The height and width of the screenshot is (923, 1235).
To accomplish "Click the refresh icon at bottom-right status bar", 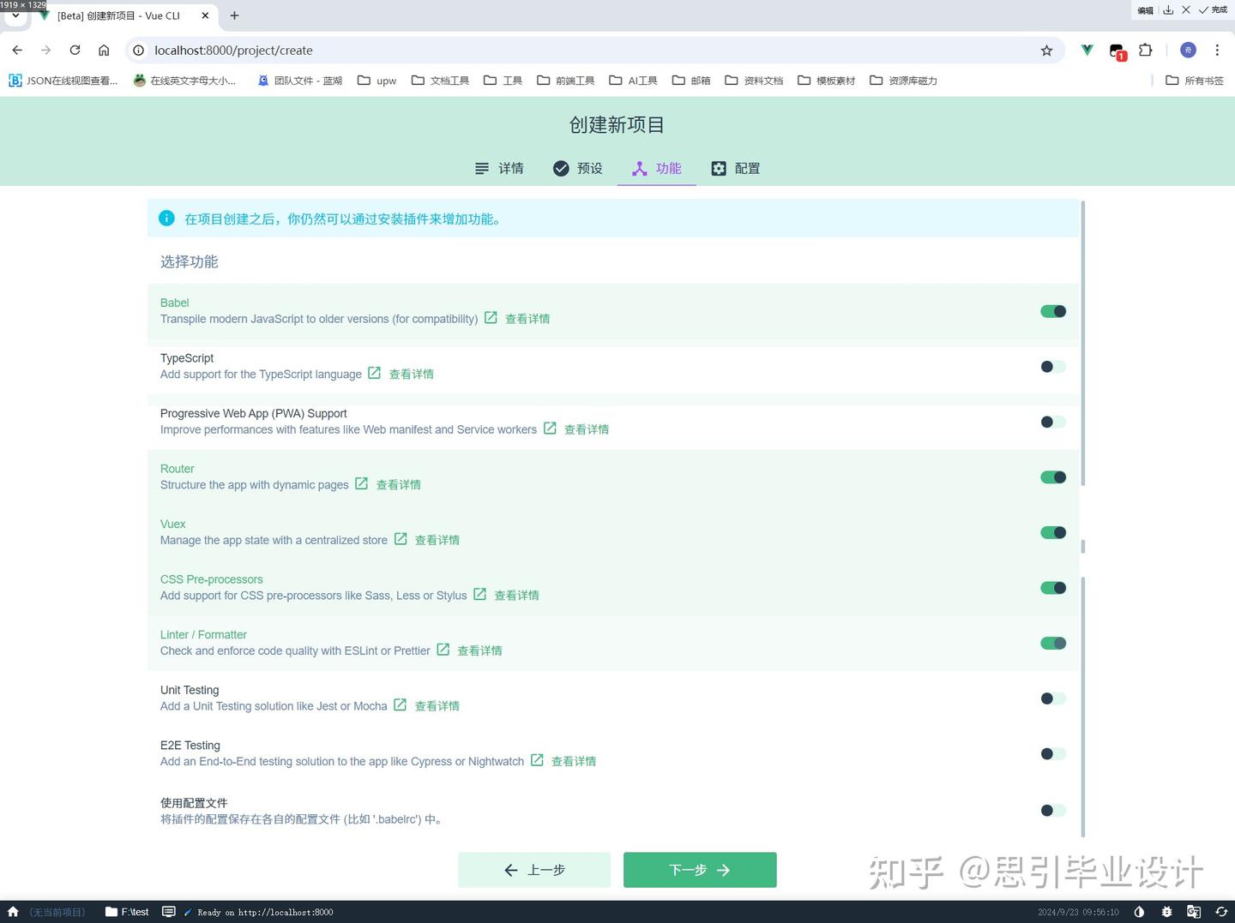I will [x=1223, y=912].
